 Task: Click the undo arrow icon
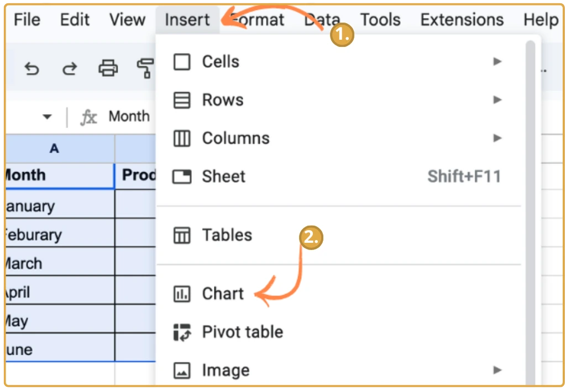32,69
